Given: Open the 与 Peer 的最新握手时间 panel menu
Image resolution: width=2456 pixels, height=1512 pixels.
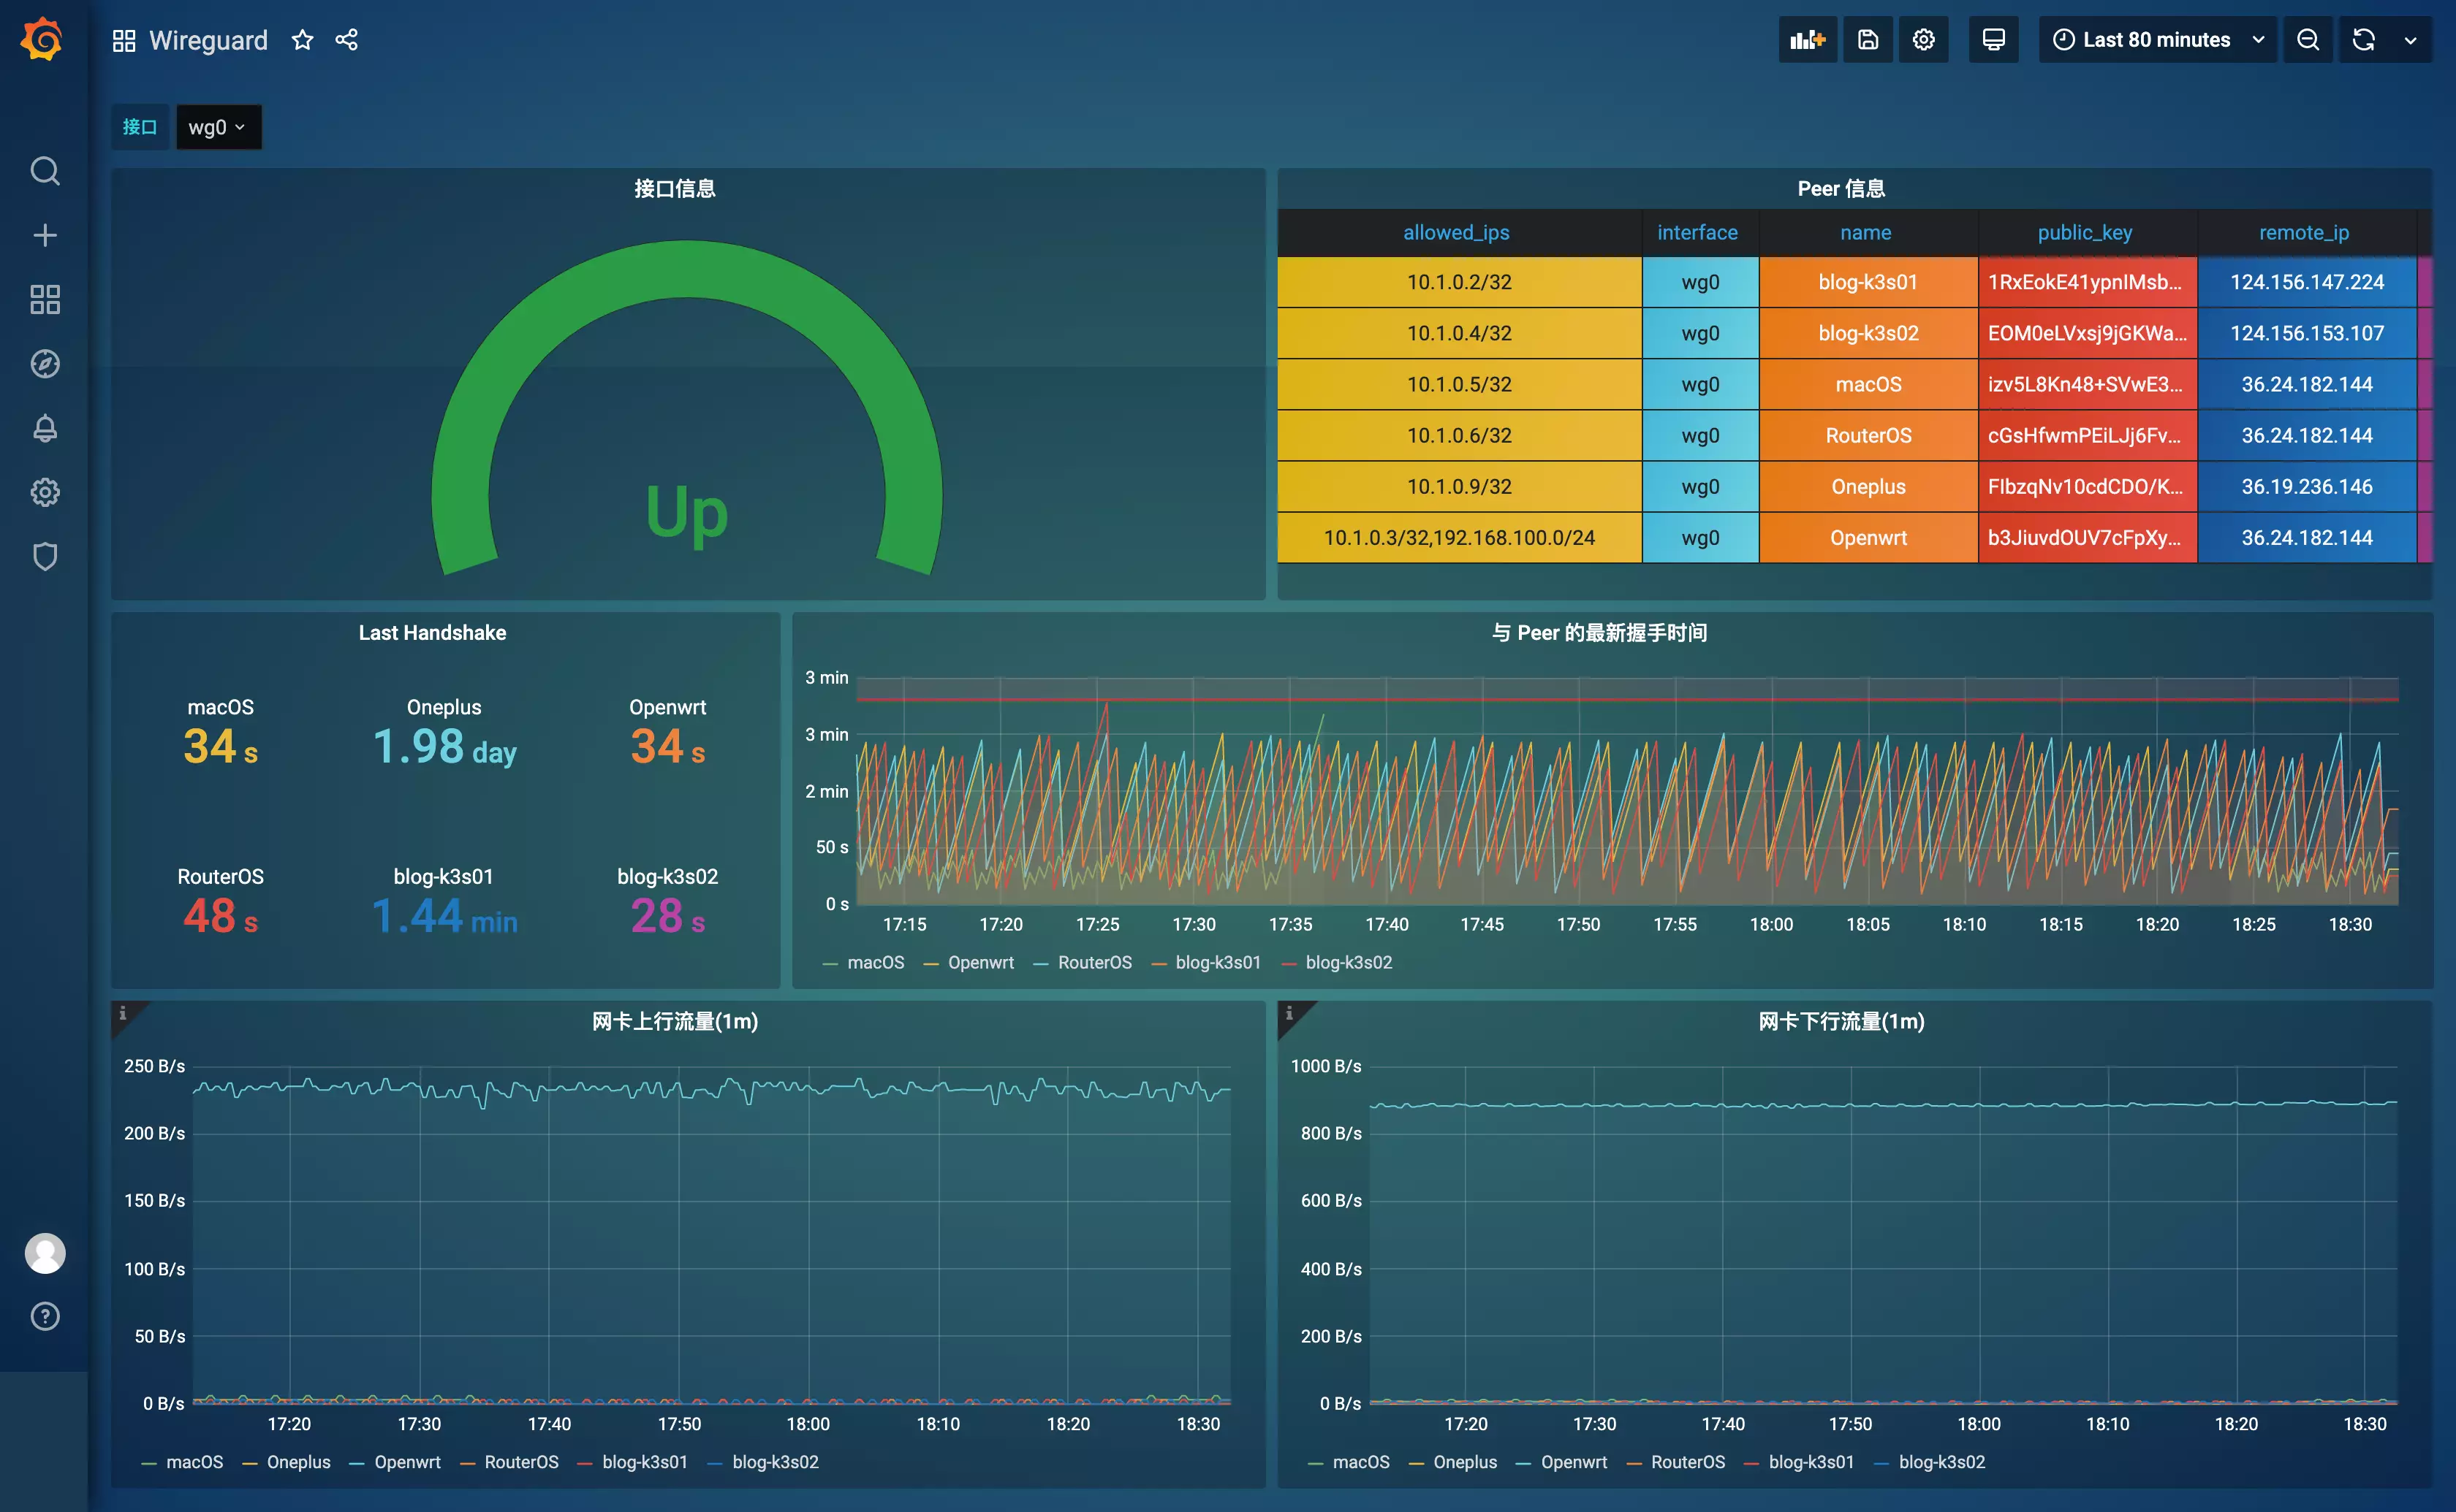Looking at the screenshot, I should [x=1599, y=632].
